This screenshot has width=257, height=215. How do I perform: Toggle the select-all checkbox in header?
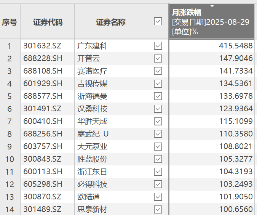(x=158, y=22)
